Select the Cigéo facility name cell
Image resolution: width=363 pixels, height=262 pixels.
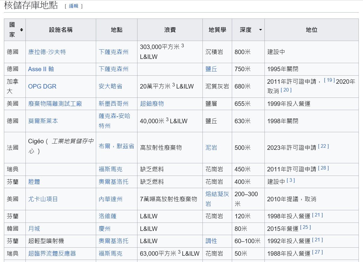61,148
